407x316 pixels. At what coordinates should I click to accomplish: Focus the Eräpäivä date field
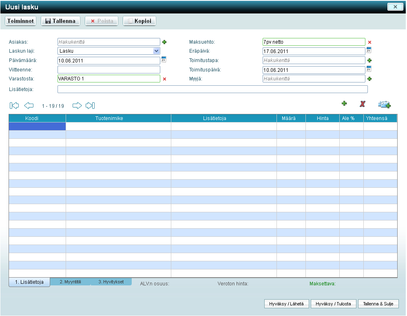pyautogui.click(x=314, y=51)
